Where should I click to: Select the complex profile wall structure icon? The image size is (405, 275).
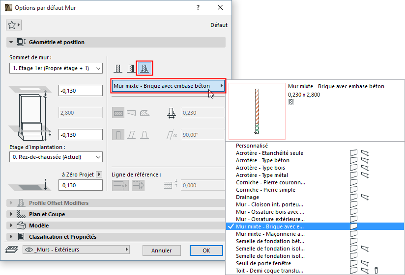(x=145, y=69)
